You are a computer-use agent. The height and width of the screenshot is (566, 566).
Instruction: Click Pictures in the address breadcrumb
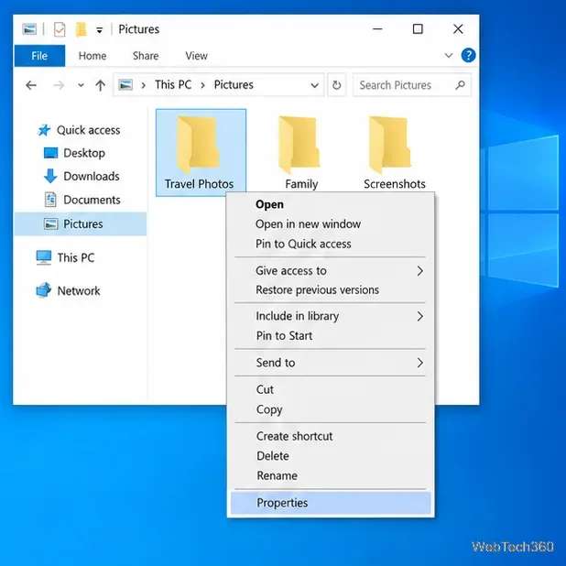tap(234, 85)
